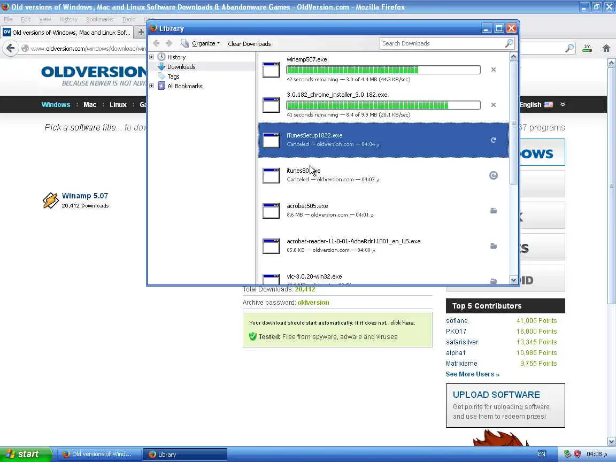Click the downloads list scroll up arrow
The width and height of the screenshot is (616, 462).
point(513,57)
